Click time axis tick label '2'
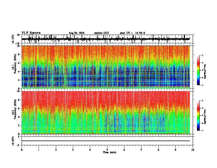Screen dimensions: 217x168 [x=56, y=150]
